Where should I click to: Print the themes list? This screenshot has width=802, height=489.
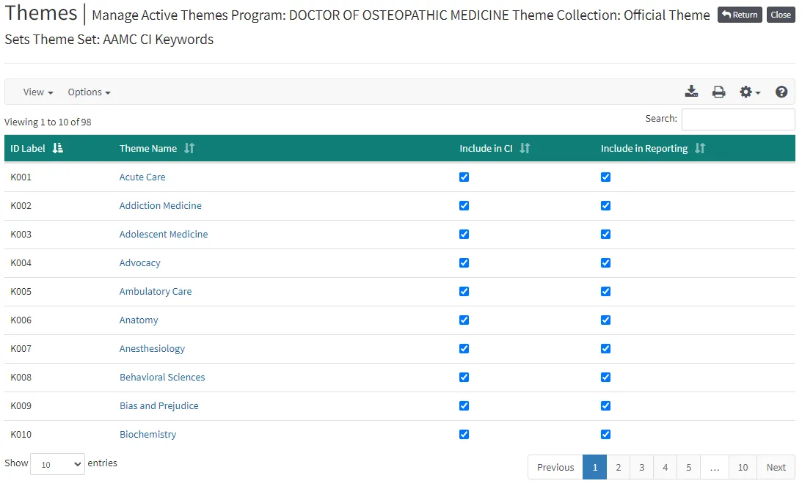[x=718, y=92]
